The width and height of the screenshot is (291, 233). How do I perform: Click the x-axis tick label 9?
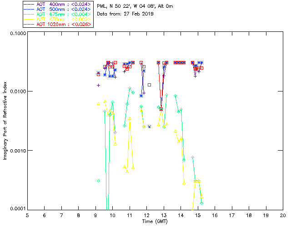[x=95, y=215]
